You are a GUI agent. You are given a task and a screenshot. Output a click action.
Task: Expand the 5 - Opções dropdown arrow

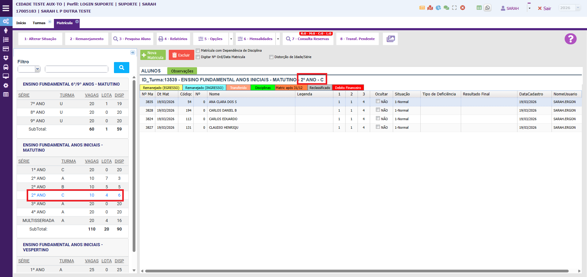tap(231, 39)
